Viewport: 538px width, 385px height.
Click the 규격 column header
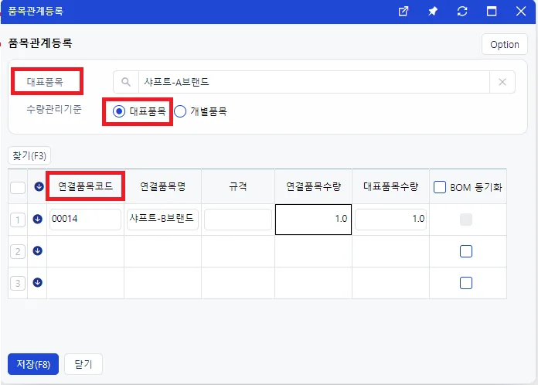[238, 186]
